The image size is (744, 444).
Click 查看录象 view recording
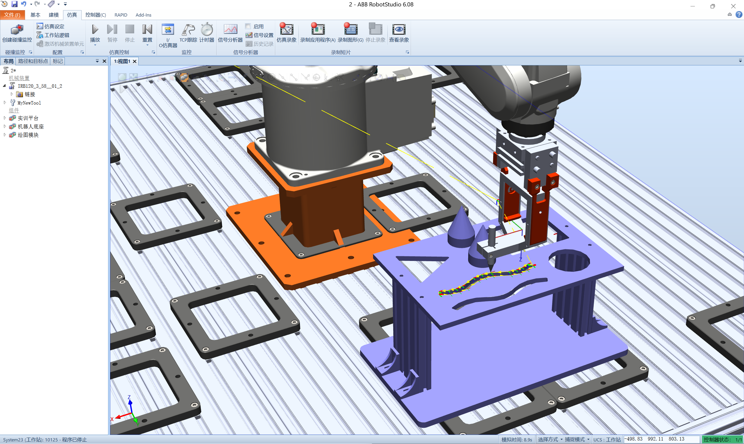pyautogui.click(x=399, y=33)
